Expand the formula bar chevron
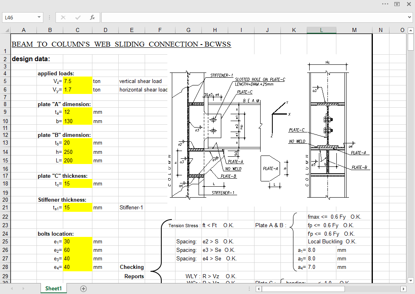415x294 pixels. click(409, 17)
